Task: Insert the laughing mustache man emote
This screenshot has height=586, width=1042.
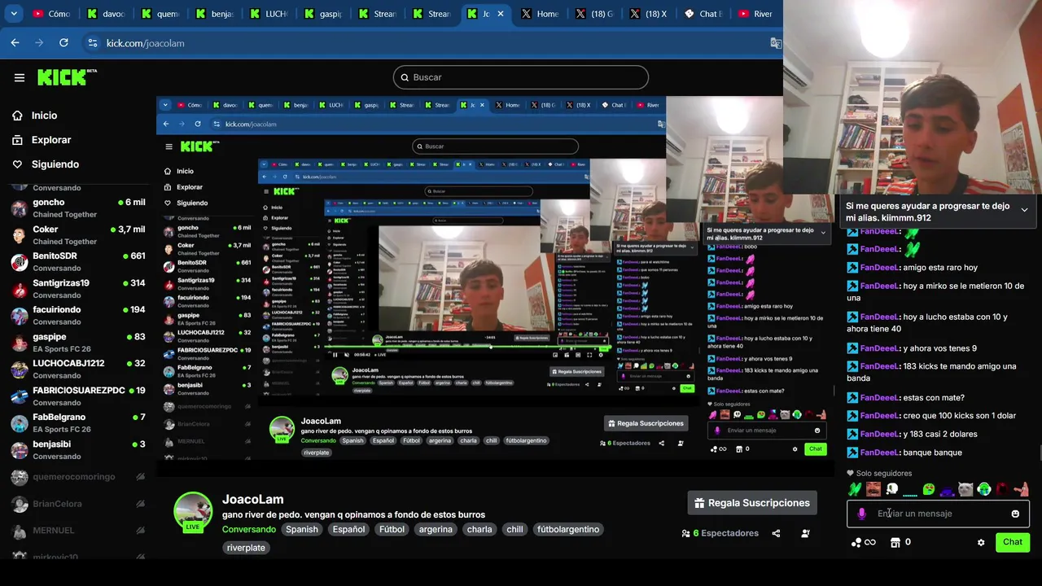Action: pyautogui.click(x=873, y=489)
